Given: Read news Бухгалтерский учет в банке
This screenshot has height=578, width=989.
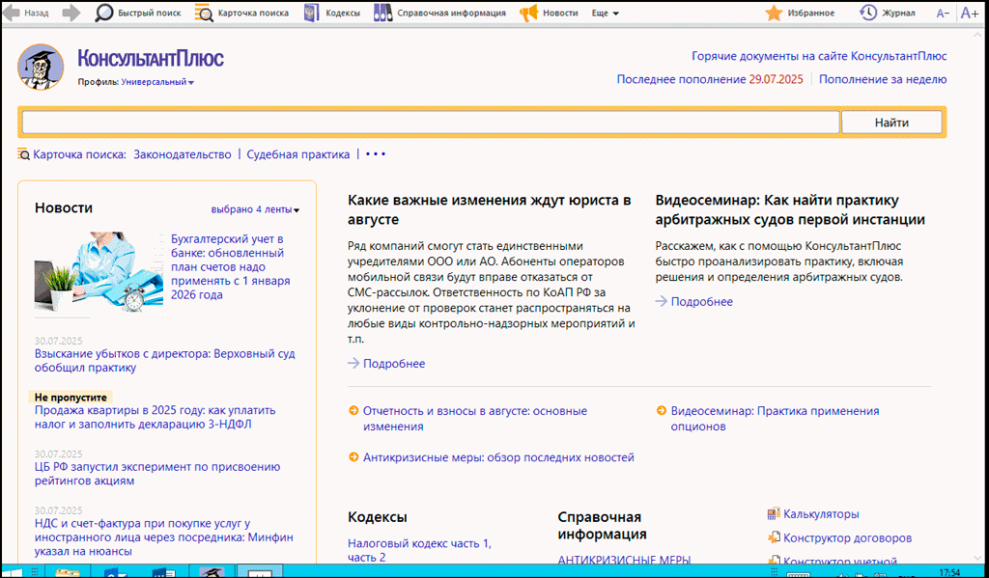Looking at the screenshot, I should coord(231,267).
